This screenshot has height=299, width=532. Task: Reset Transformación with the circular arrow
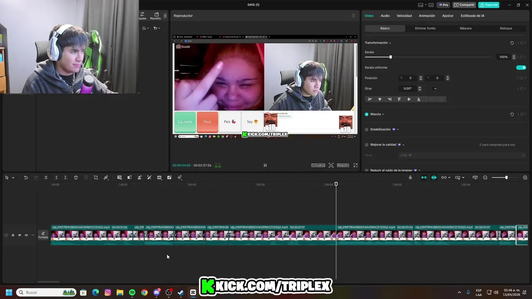pyautogui.click(x=512, y=43)
